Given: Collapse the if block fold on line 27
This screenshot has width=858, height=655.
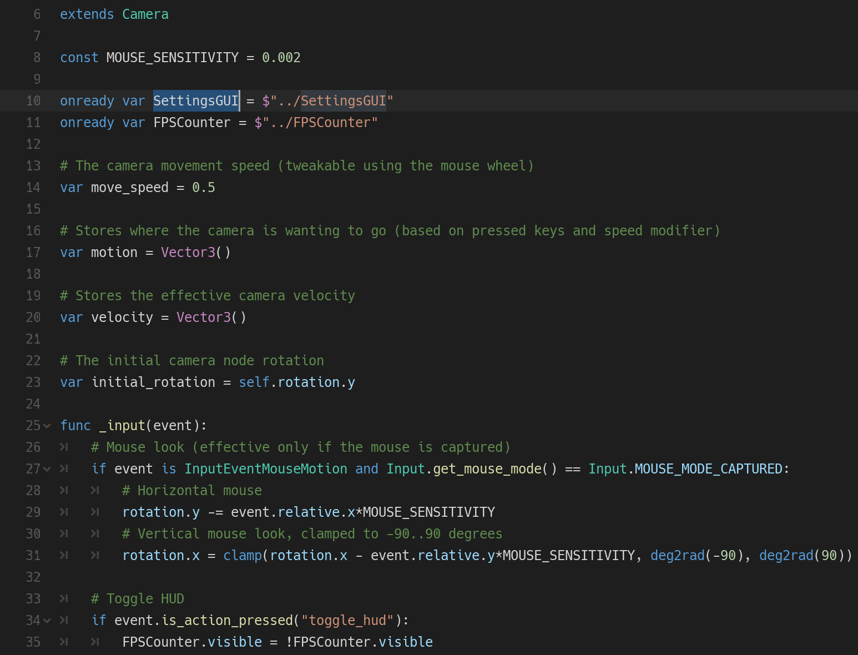Looking at the screenshot, I should pos(47,469).
